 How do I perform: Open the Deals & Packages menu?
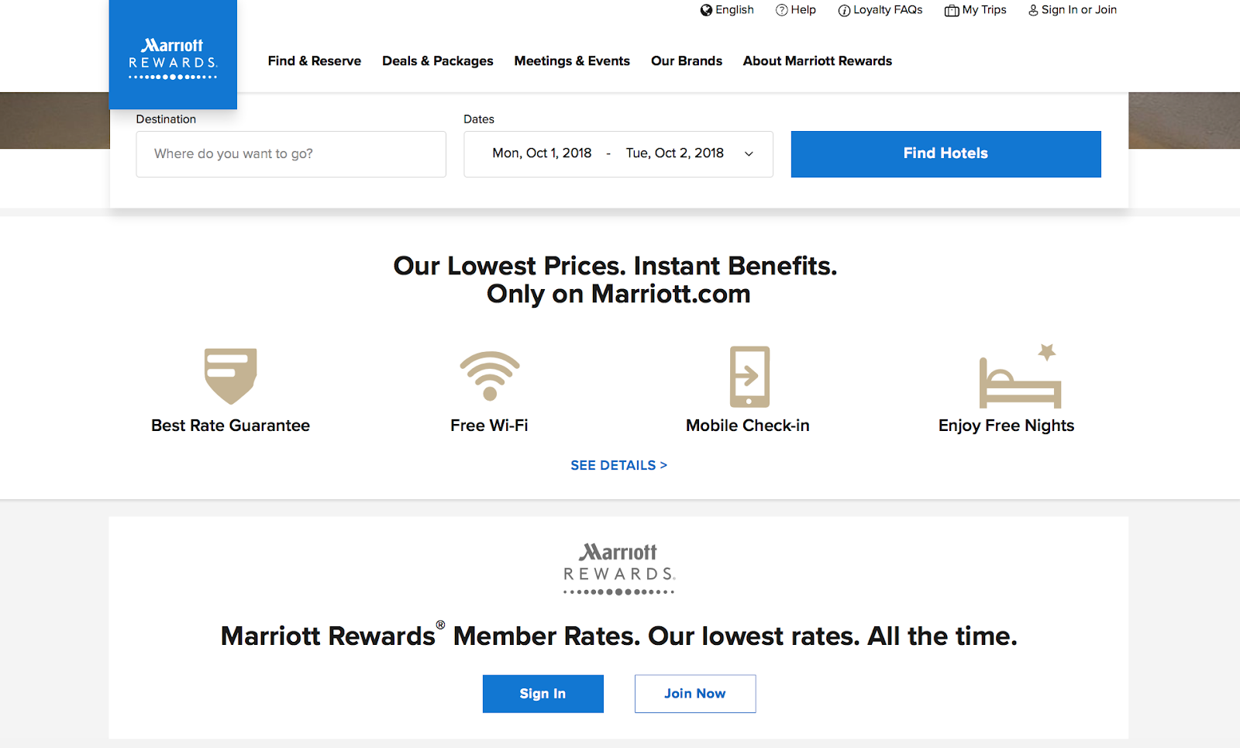click(x=438, y=61)
